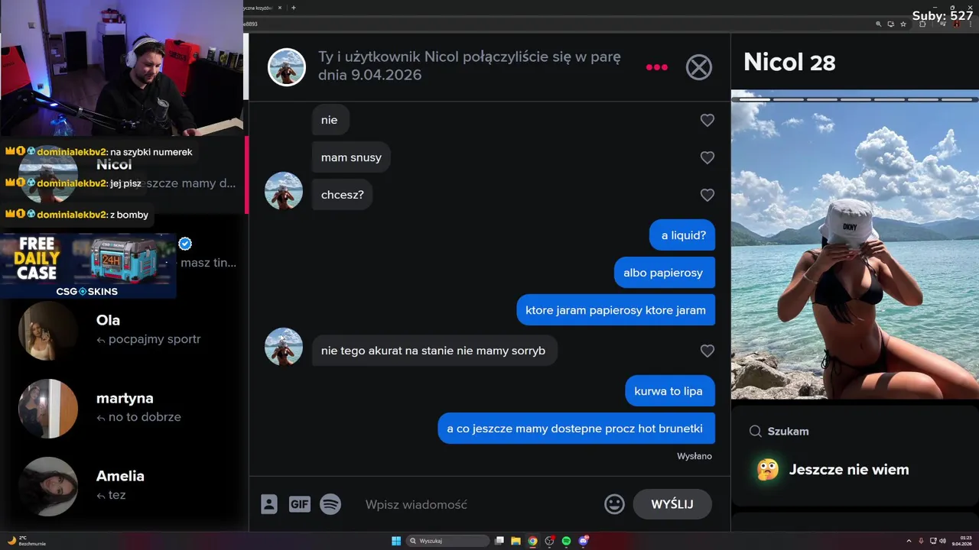979x550 pixels.
Task: Open the Spotify song share icon
Action: pyautogui.click(x=330, y=504)
